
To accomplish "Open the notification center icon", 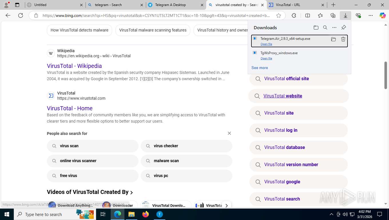I will (x=379, y=214).
